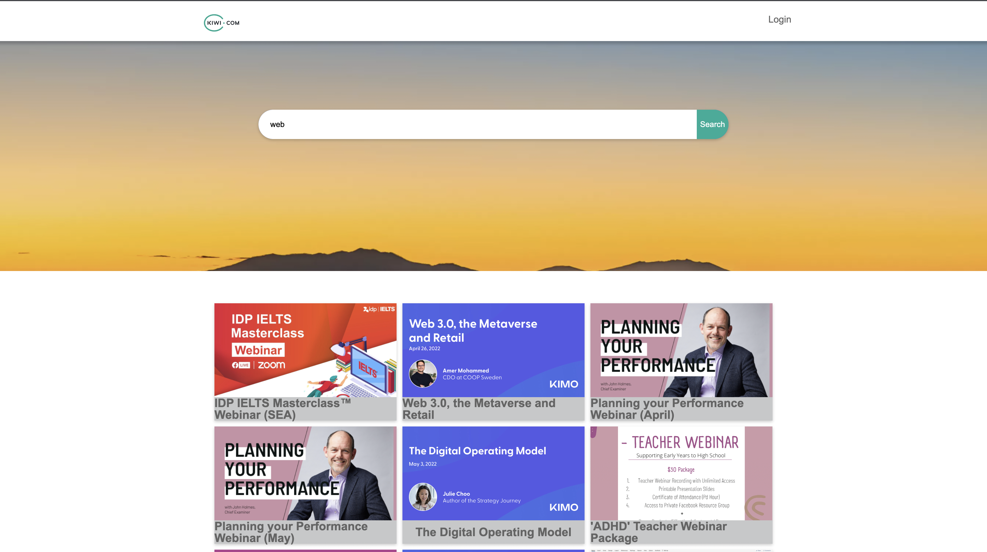The image size is (987, 552).
Task: Open The Digital Operating Model thumbnail
Action: point(493,473)
